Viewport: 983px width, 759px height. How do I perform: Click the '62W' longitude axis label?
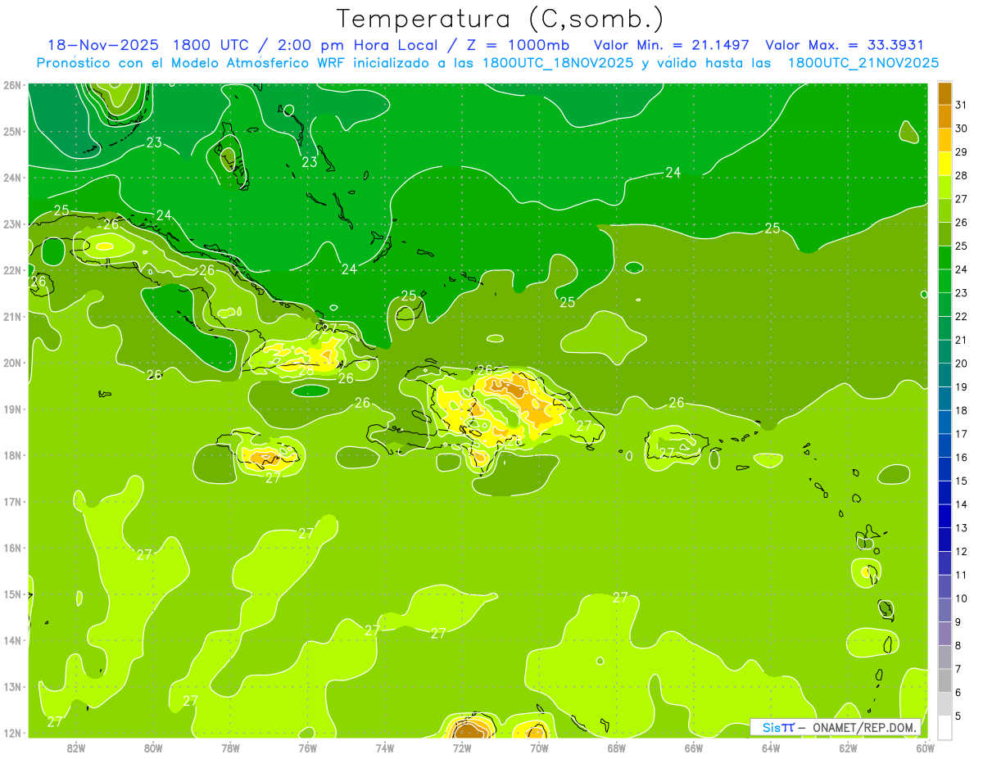pos(849,748)
